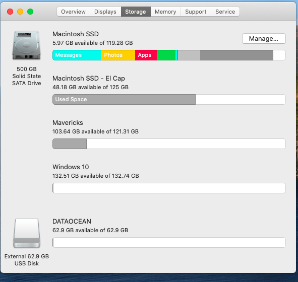The image size is (298, 282).
Task: Zoom the window with the green button
Action: tap(30, 12)
